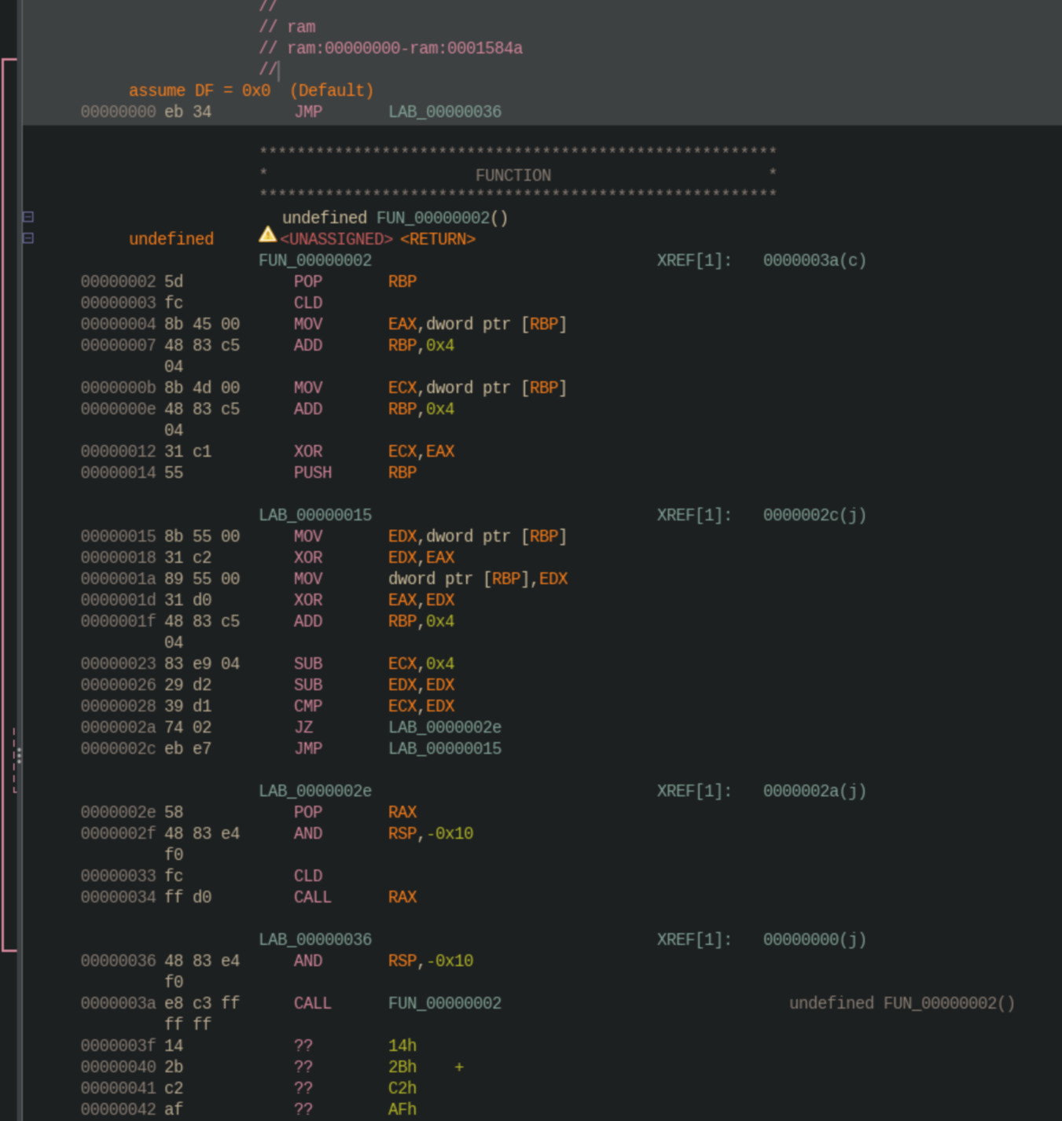Select LAB_0000002e in the JZ instruction
The height and width of the screenshot is (1121, 1062).
[444, 727]
